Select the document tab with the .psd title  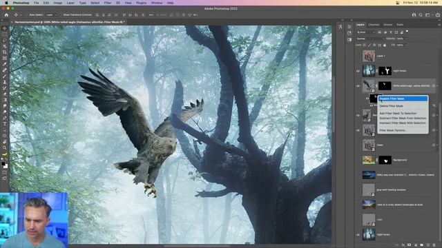(69, 22)
